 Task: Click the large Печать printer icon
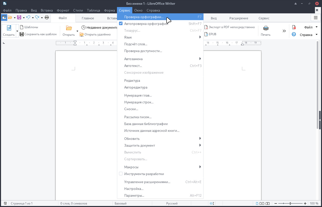pyautogui.click(x=266, y=28)
